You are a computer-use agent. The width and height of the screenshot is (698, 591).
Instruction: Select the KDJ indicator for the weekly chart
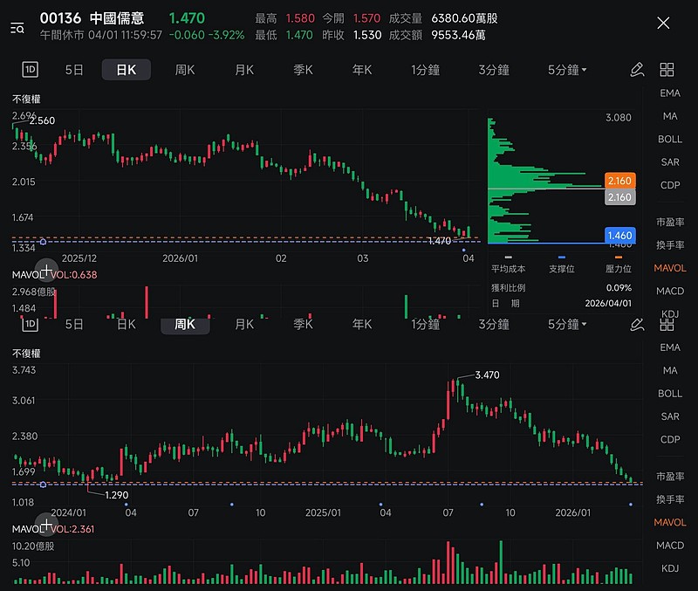[669, 568]
